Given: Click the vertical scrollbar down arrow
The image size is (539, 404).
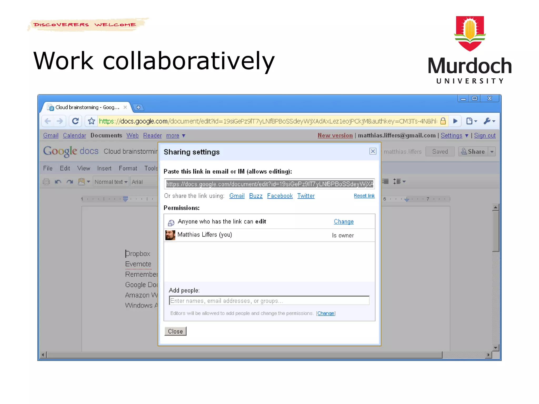Looking at the screenshot, I should click(x=496, y=348).
